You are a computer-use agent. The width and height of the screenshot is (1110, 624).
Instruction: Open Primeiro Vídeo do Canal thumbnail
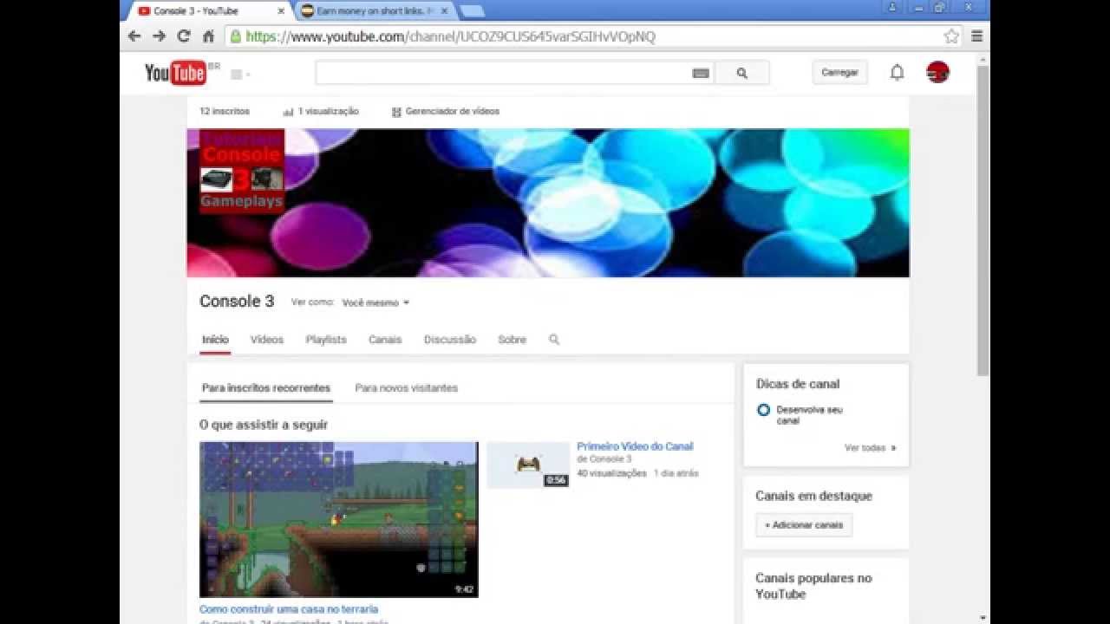point(528,465)
